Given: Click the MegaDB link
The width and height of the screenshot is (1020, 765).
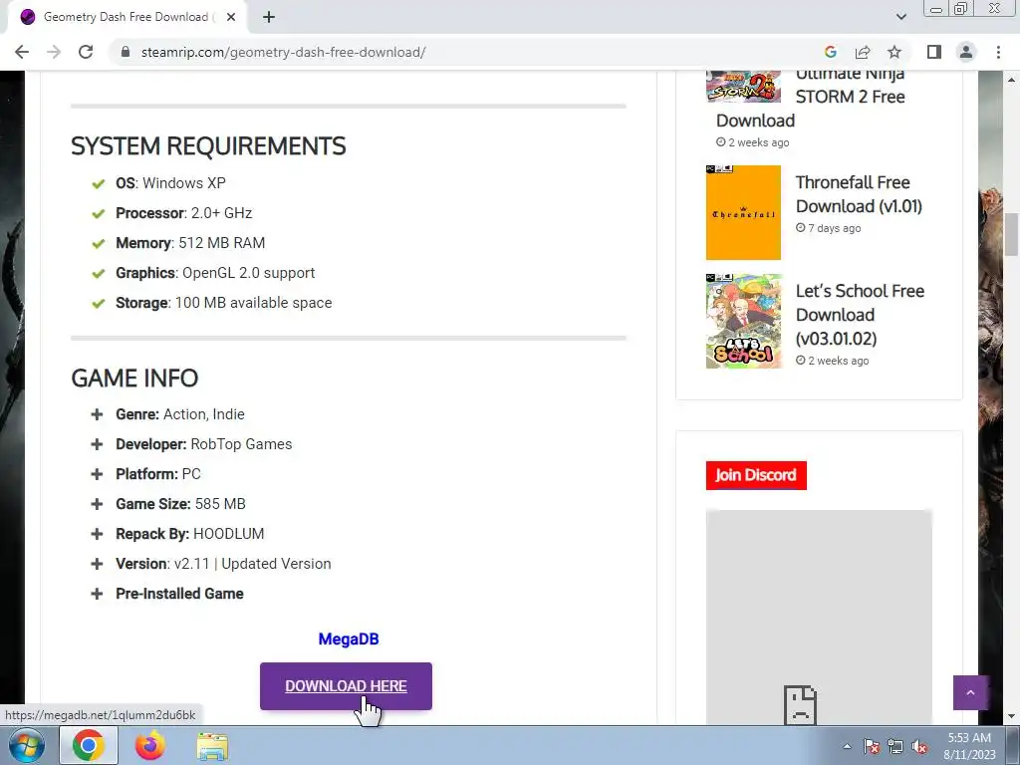Looking at the screenshot, I should 349,638.
